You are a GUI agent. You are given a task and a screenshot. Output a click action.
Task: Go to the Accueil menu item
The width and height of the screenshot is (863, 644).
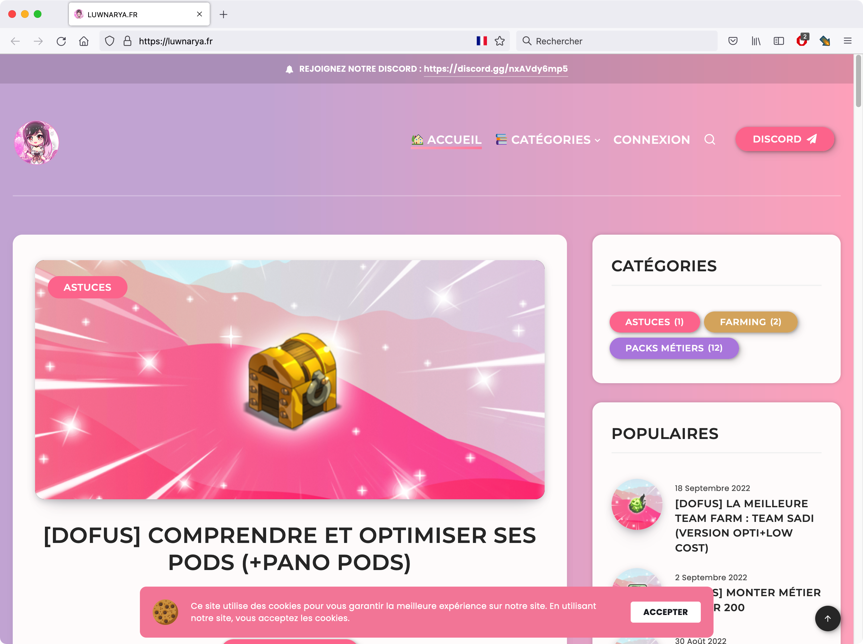click(446, 140)
